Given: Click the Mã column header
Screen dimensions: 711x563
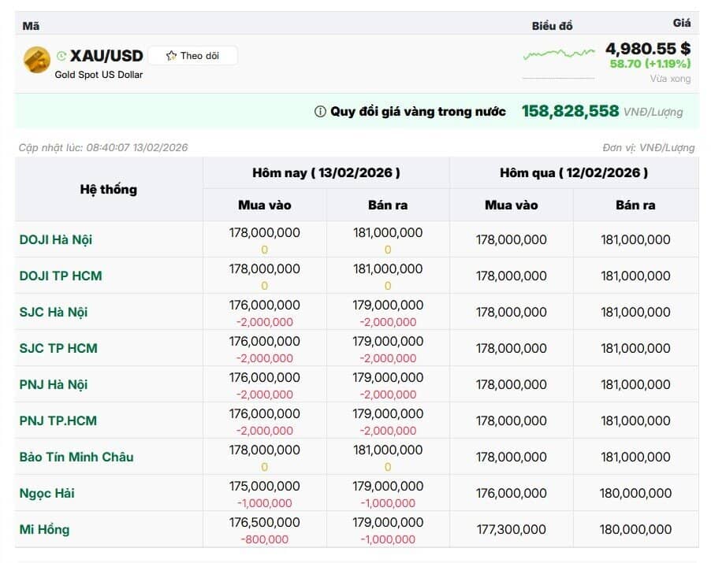Looking at the screenshot, I should (31, 26).
